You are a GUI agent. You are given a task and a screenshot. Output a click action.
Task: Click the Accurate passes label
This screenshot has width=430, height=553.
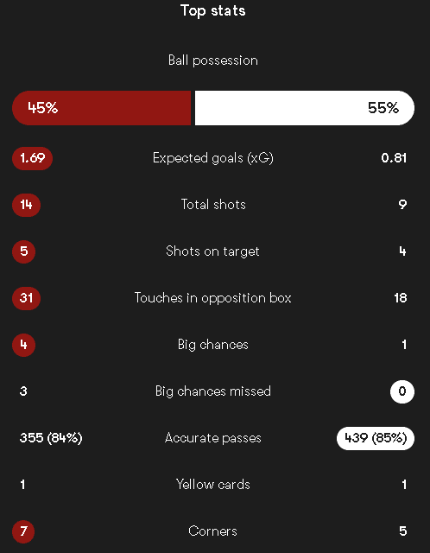pos(213,438)
